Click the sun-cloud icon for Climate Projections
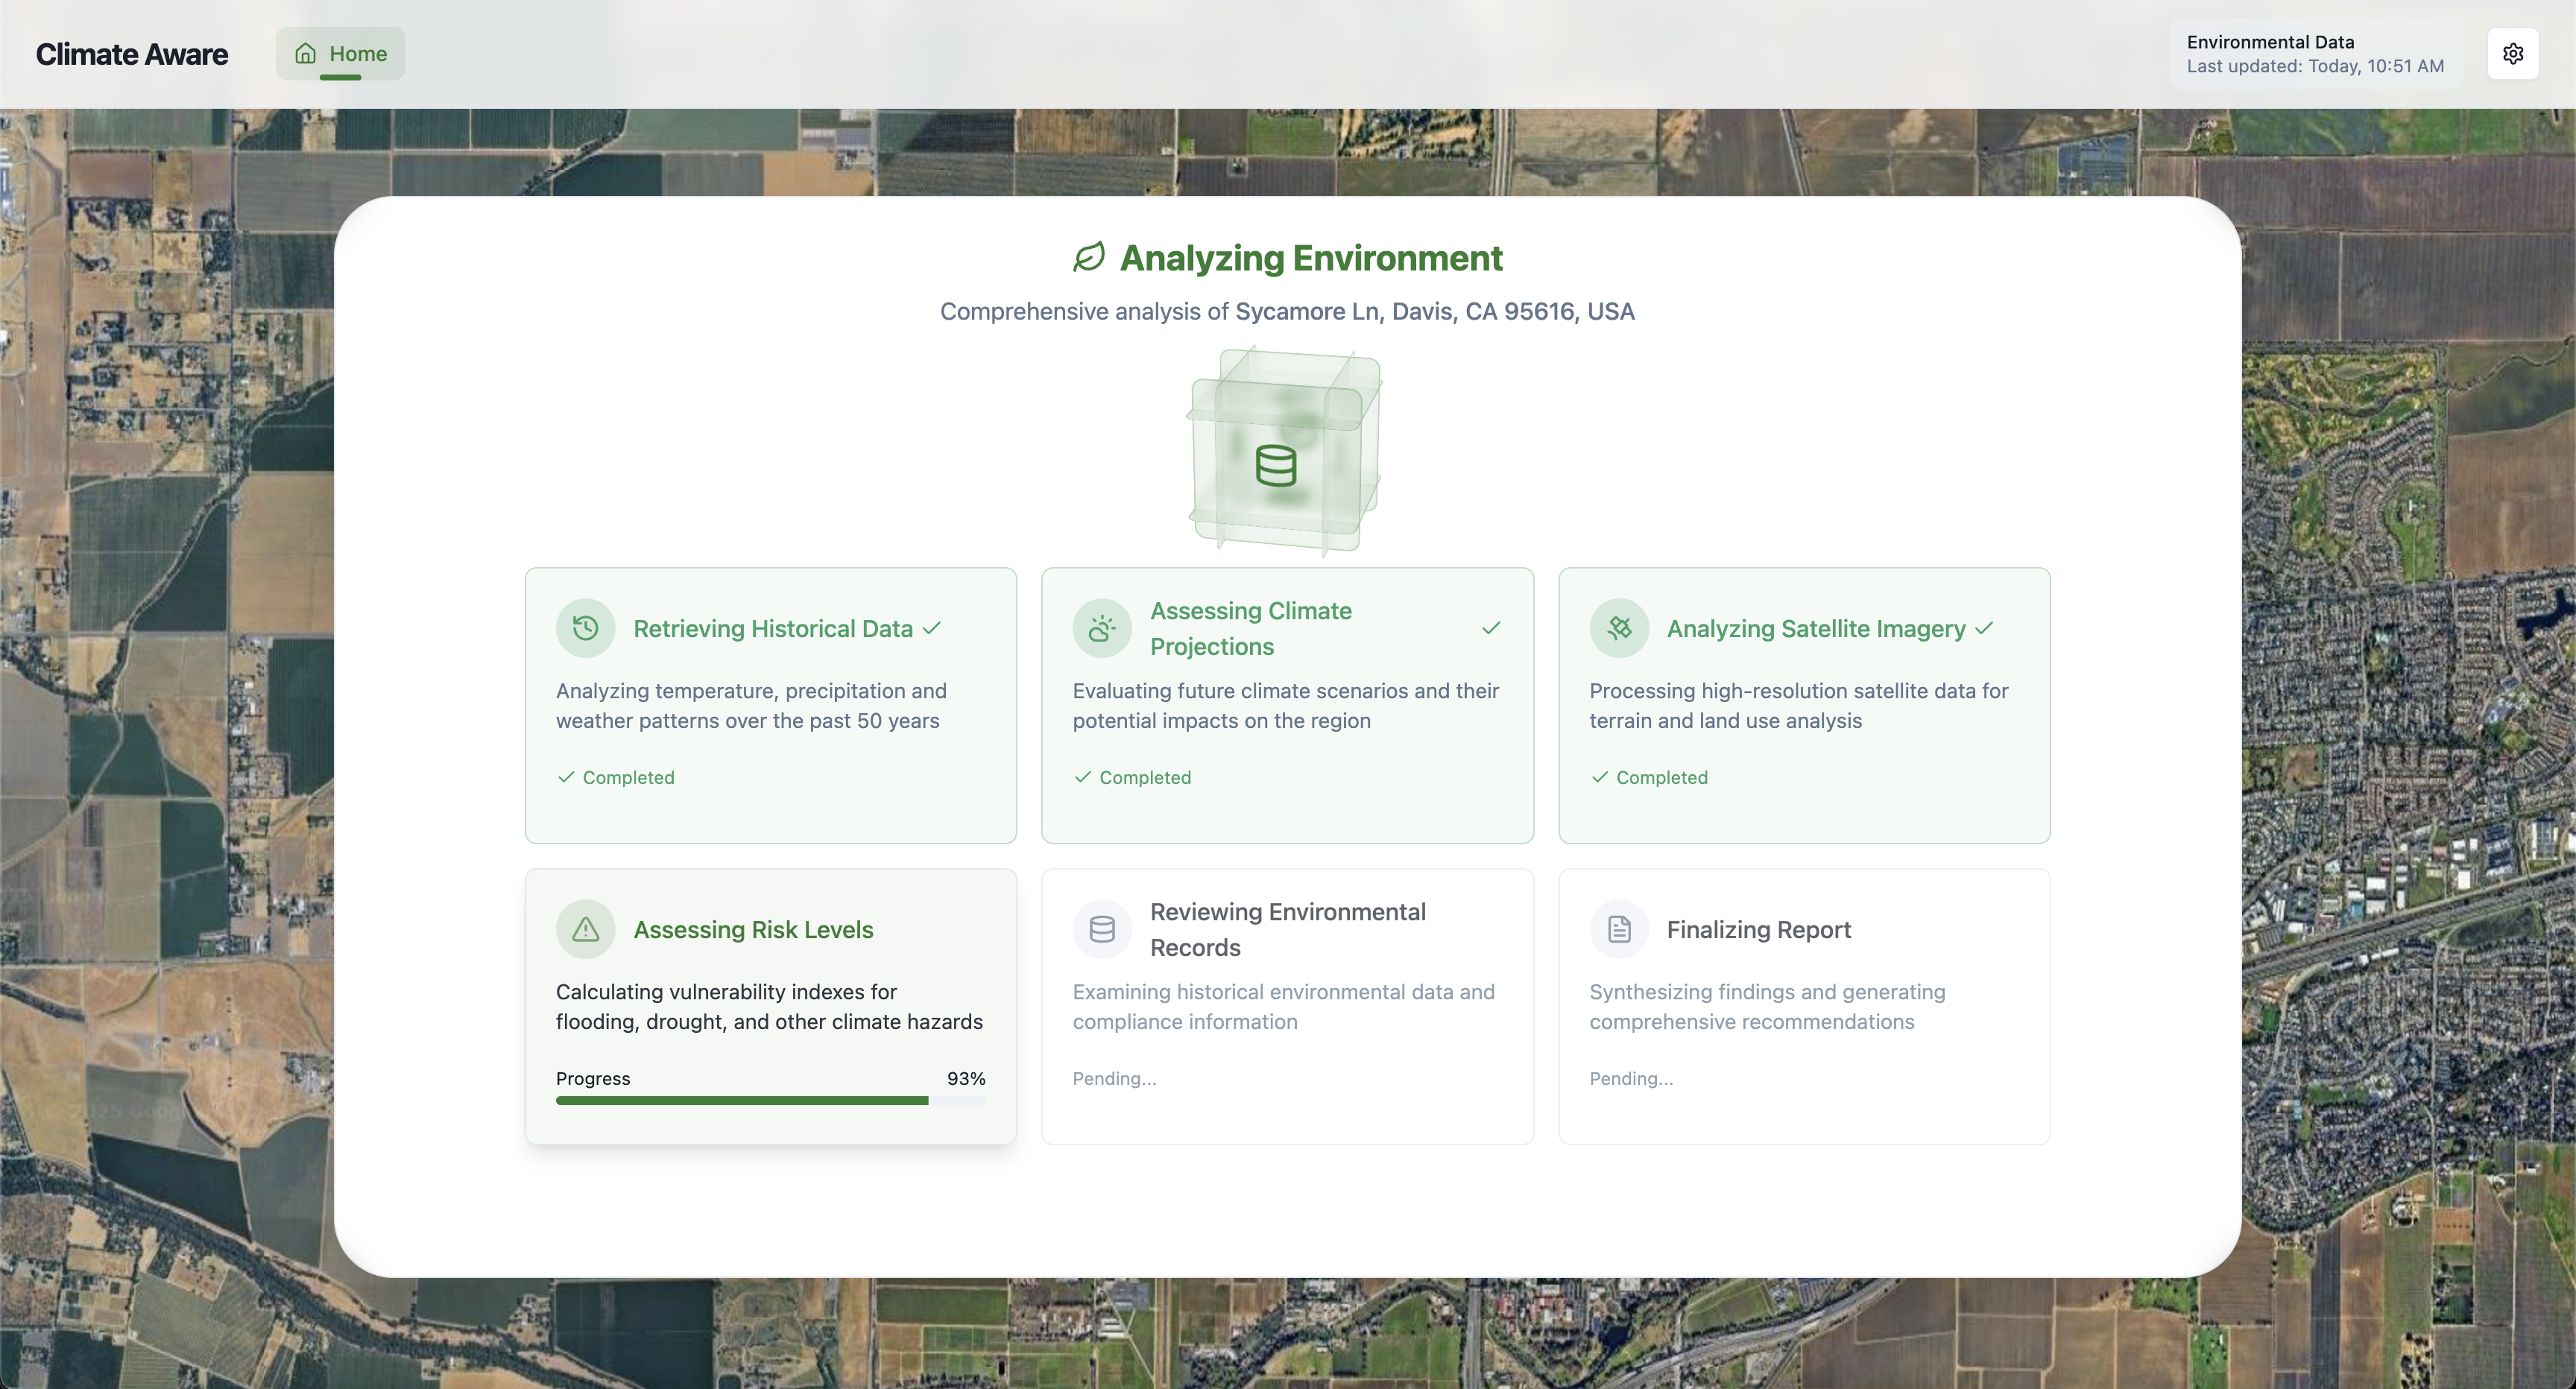Image resolution: width=2576 pixels, height=1389 pixels. [x=1101, y=628]
